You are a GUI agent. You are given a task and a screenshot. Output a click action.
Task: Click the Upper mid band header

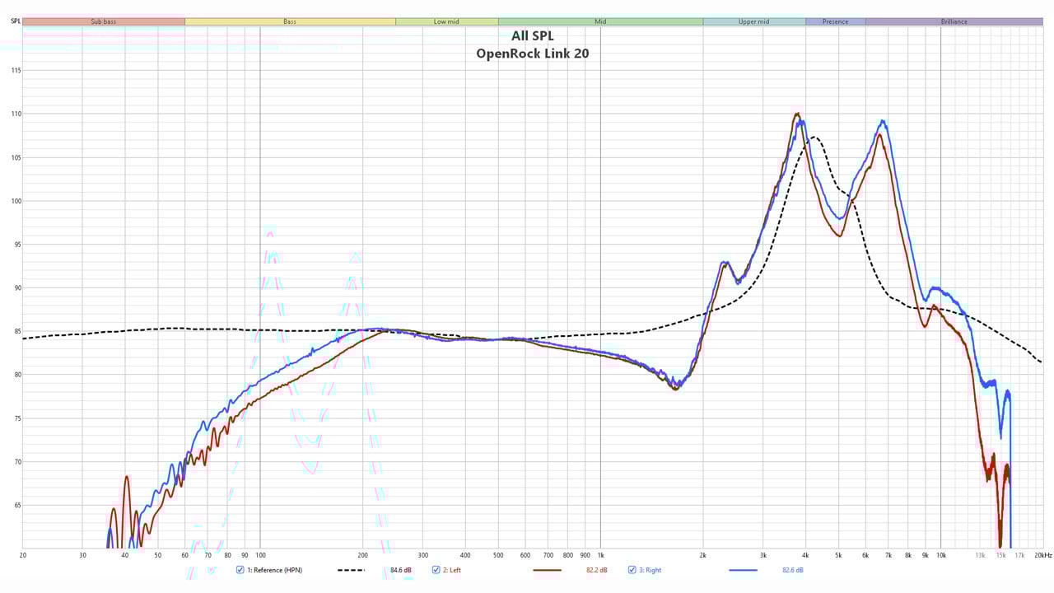pyautogui.click(x=754, y=21)
